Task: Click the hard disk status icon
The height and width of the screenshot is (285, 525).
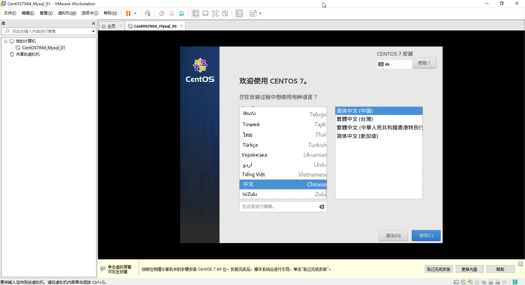Action: (456, 282)
